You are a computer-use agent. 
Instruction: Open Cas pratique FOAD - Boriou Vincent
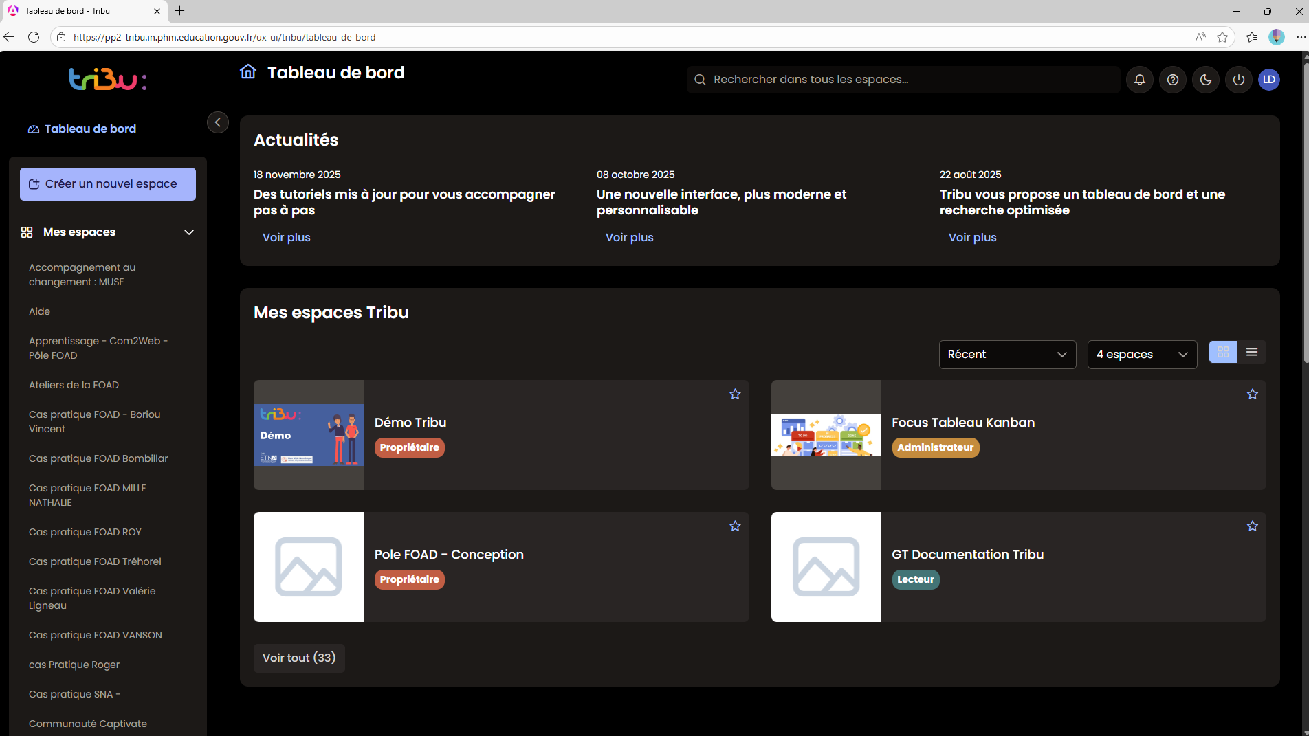click(95, 422)
